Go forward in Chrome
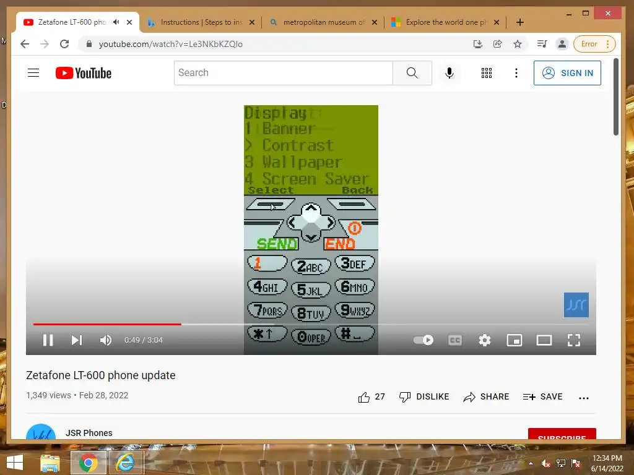 (45, 44)
